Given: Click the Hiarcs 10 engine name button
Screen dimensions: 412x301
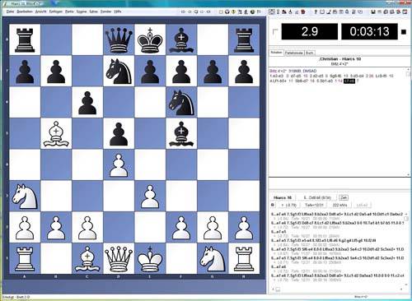Looking at the screenshot, I should [x=283, y=197].
